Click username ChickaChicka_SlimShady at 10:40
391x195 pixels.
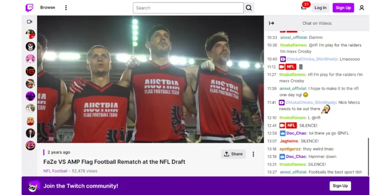pyautogui.click(x=312, y=59)
